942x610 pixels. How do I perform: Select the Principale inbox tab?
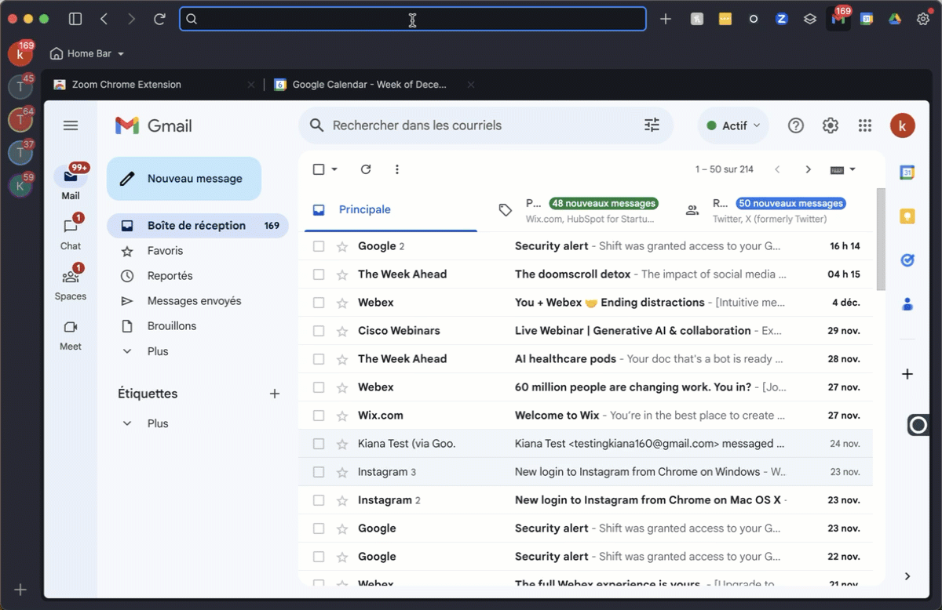[364, 209]
